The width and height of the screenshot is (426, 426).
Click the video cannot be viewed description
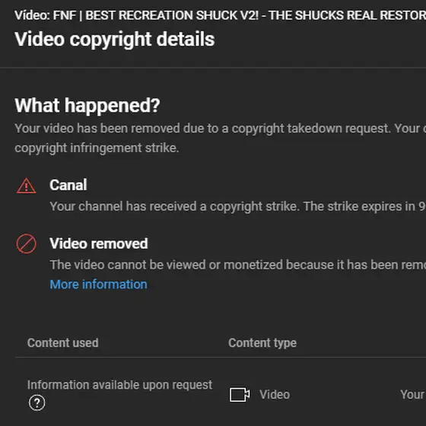(237, 265)
